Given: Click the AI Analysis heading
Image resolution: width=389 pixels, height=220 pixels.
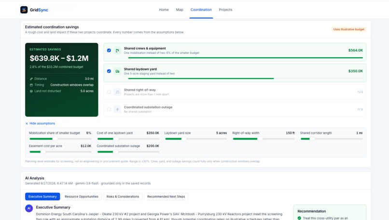Looking at the screenshot, I should 34,178.
